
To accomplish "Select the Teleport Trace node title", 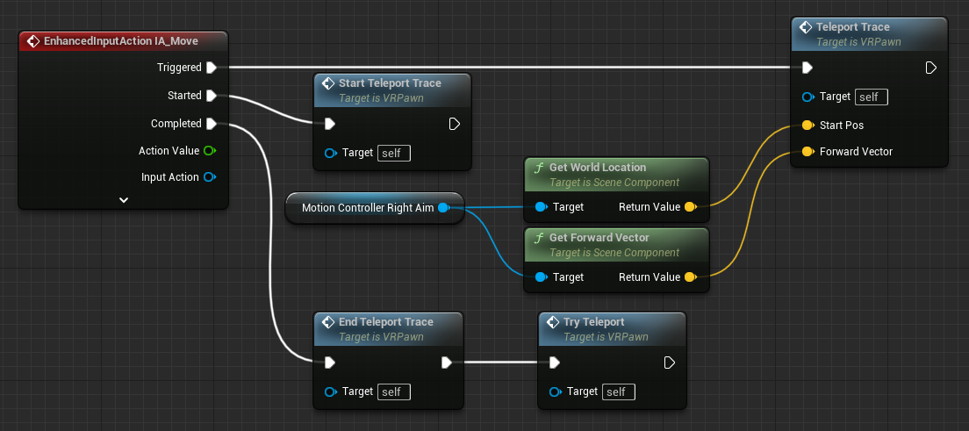I will (x=853, y=27).
